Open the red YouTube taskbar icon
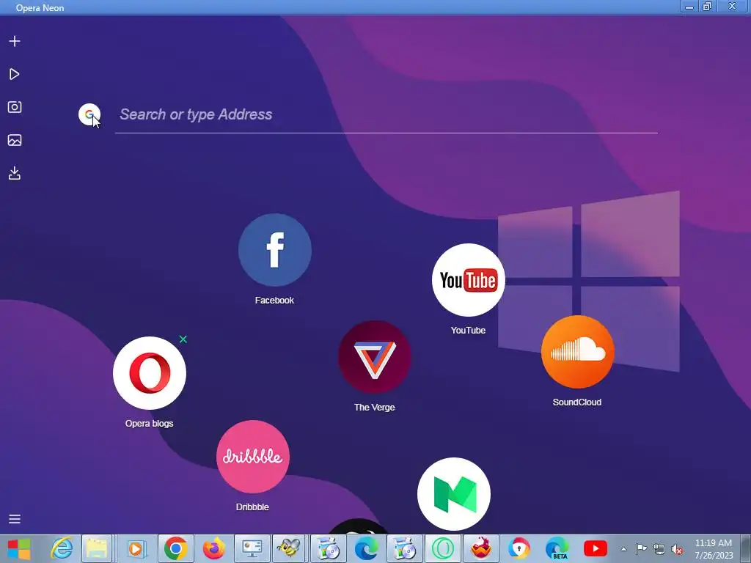 [x=596, y=548]
